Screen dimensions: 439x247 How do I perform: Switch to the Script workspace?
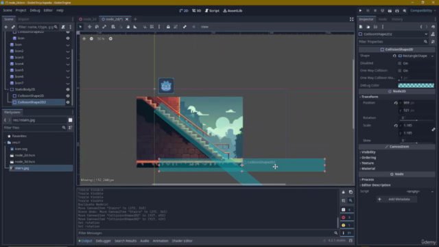212,11
